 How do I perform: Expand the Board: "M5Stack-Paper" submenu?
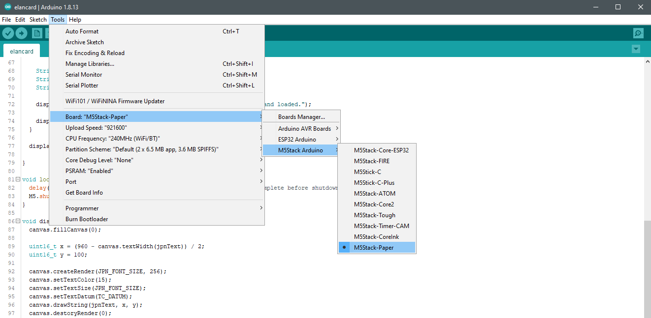157,117
